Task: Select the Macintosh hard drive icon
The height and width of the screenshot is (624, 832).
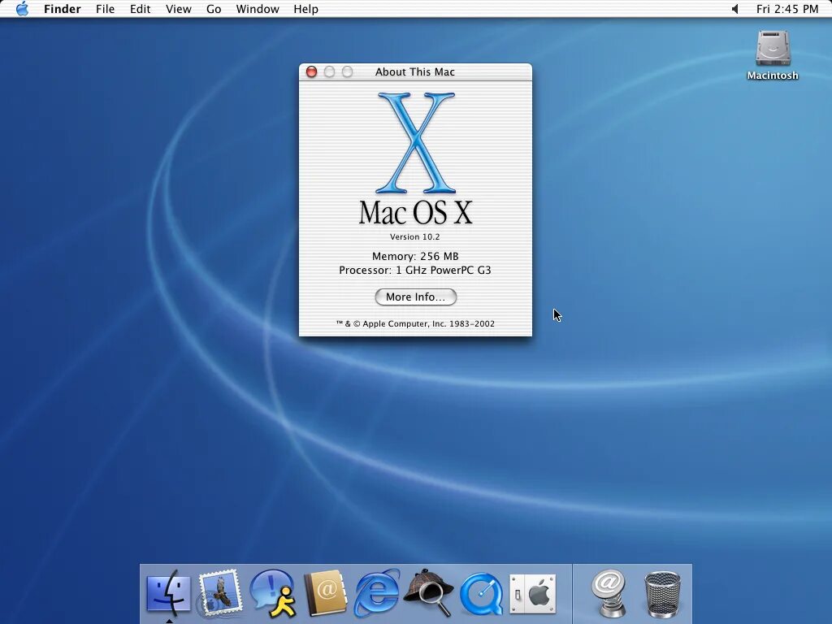Action: 773,54
